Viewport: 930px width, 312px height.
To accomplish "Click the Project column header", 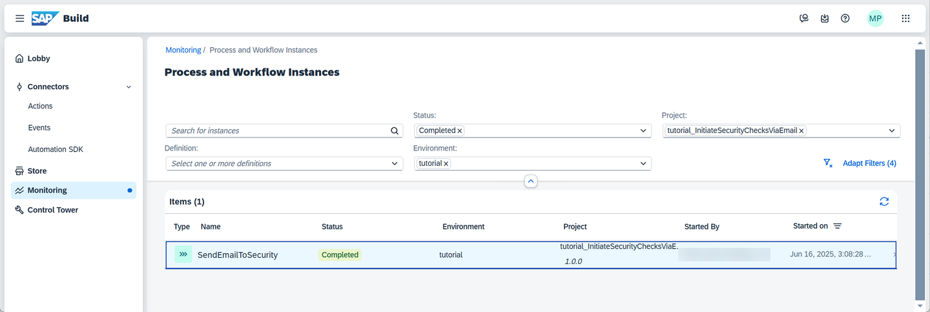I will click(x=575, y=227).
